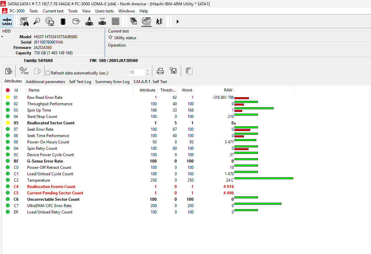Sort by the Id column header
The height and width of the screenshot is (254, 371).
click(16, 90)
